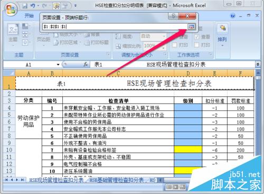Select row 1 header
This screenshot has width=264, height=194.
point(9,83)
